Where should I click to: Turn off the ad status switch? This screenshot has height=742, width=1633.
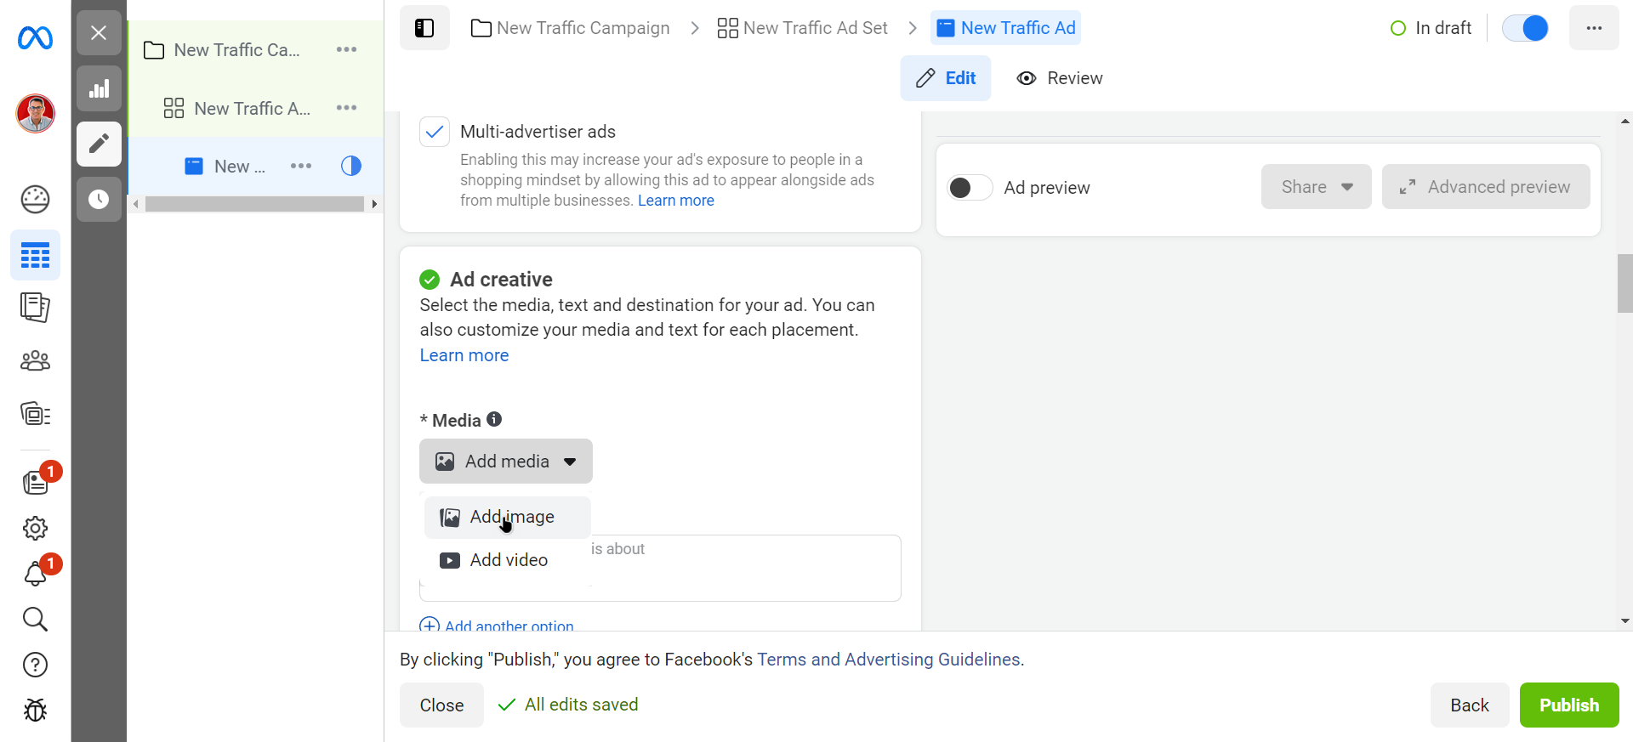tap(1525, 28)
